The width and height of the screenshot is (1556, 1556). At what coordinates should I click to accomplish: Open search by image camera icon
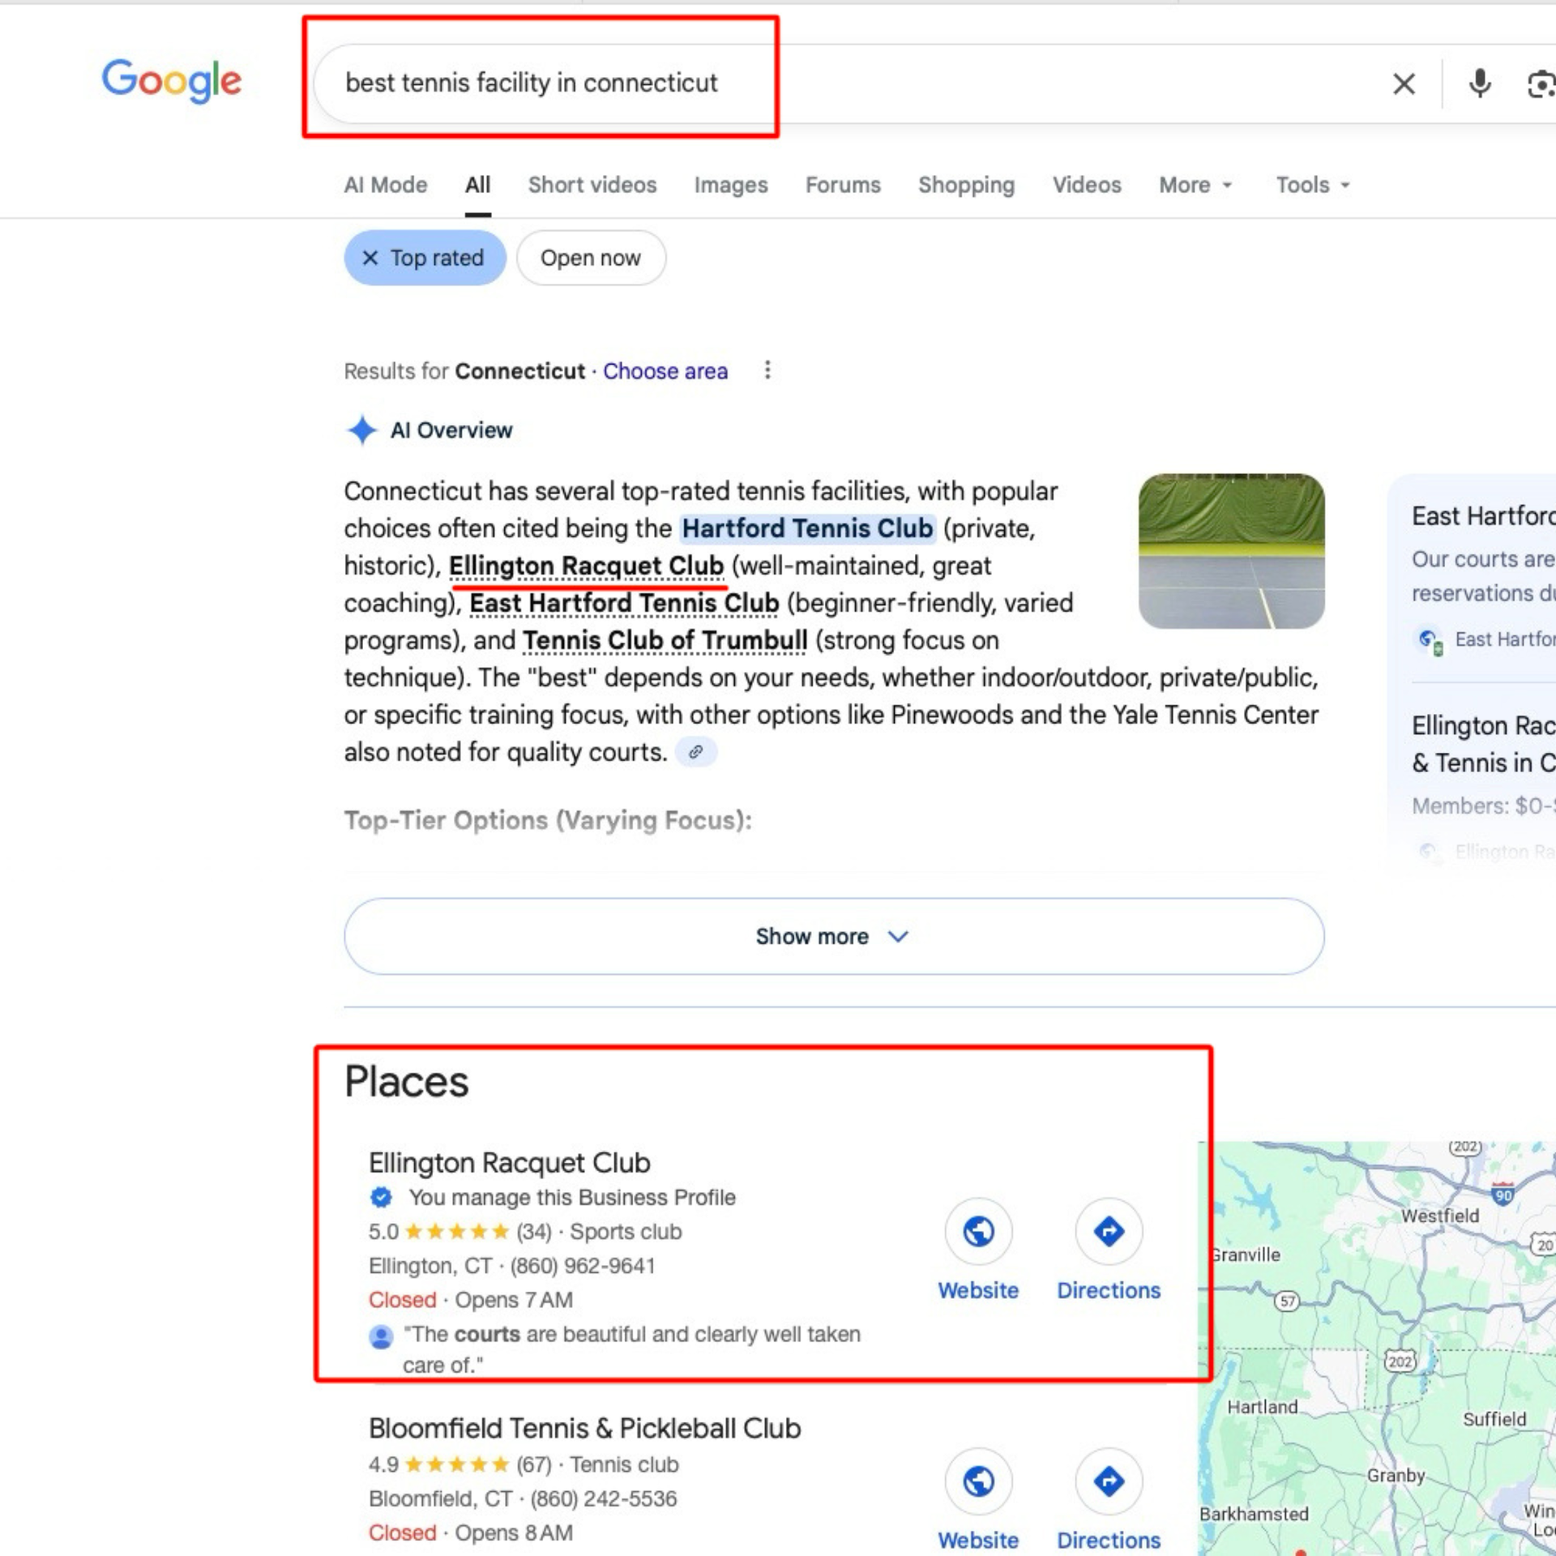[x=1541, y=84]
